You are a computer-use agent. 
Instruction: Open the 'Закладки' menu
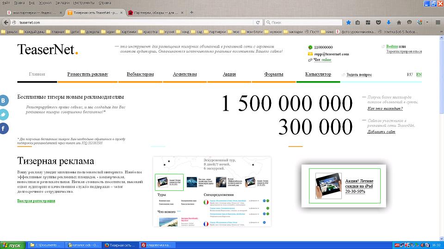point(62,3)
